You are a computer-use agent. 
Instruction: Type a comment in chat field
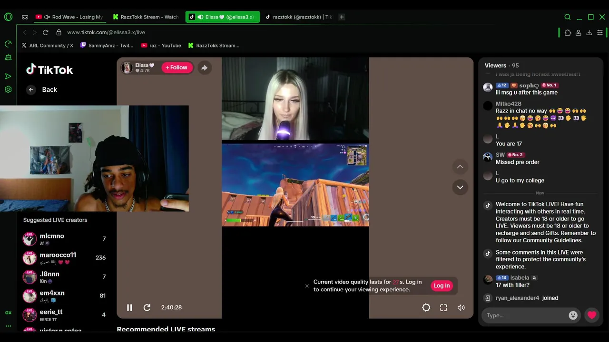(524, 315)
